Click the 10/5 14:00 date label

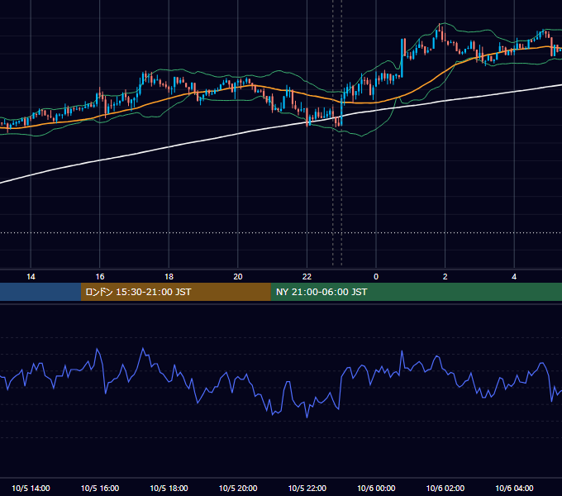[x=31, y=488]
